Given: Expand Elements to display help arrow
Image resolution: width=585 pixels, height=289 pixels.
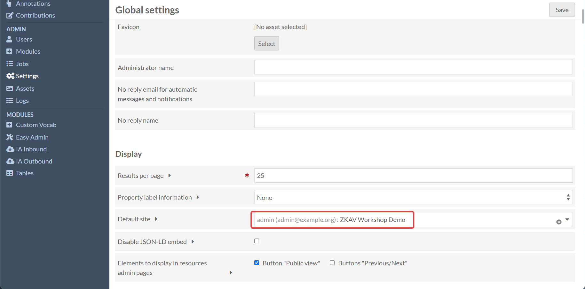Looking at the screenshot, I should 231,273.
